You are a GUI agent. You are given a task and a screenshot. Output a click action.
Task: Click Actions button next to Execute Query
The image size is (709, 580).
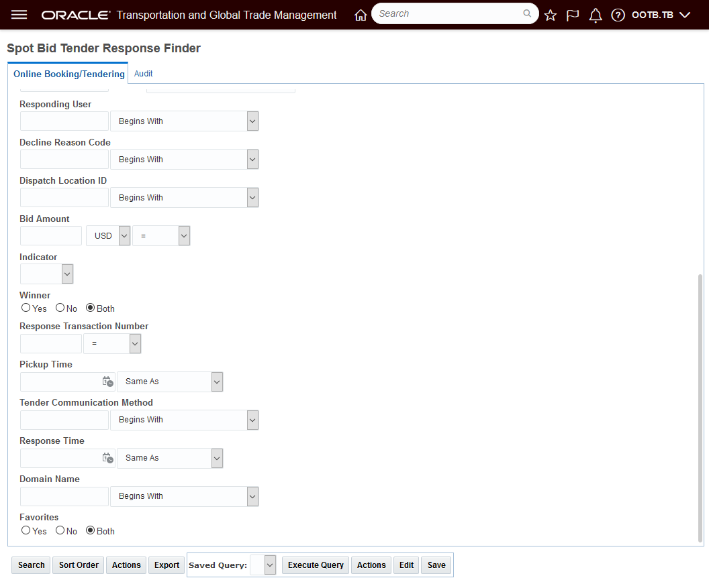coord(371,565)
